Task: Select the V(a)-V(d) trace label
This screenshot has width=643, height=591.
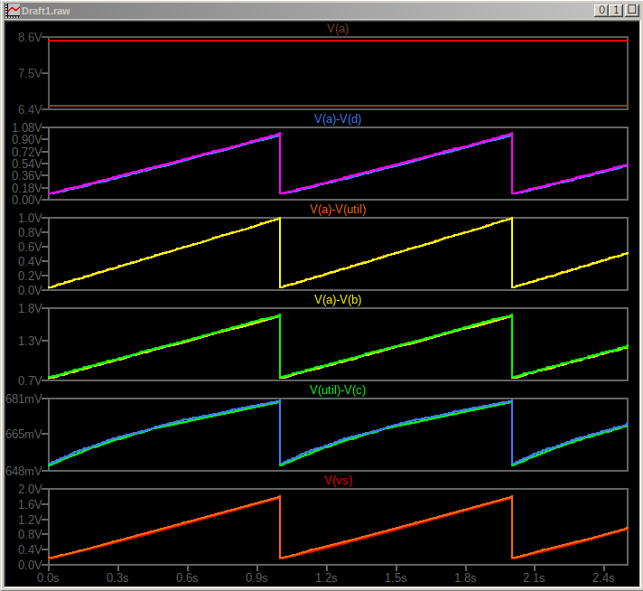Action: pyautogui.click(x=338, y=119)
